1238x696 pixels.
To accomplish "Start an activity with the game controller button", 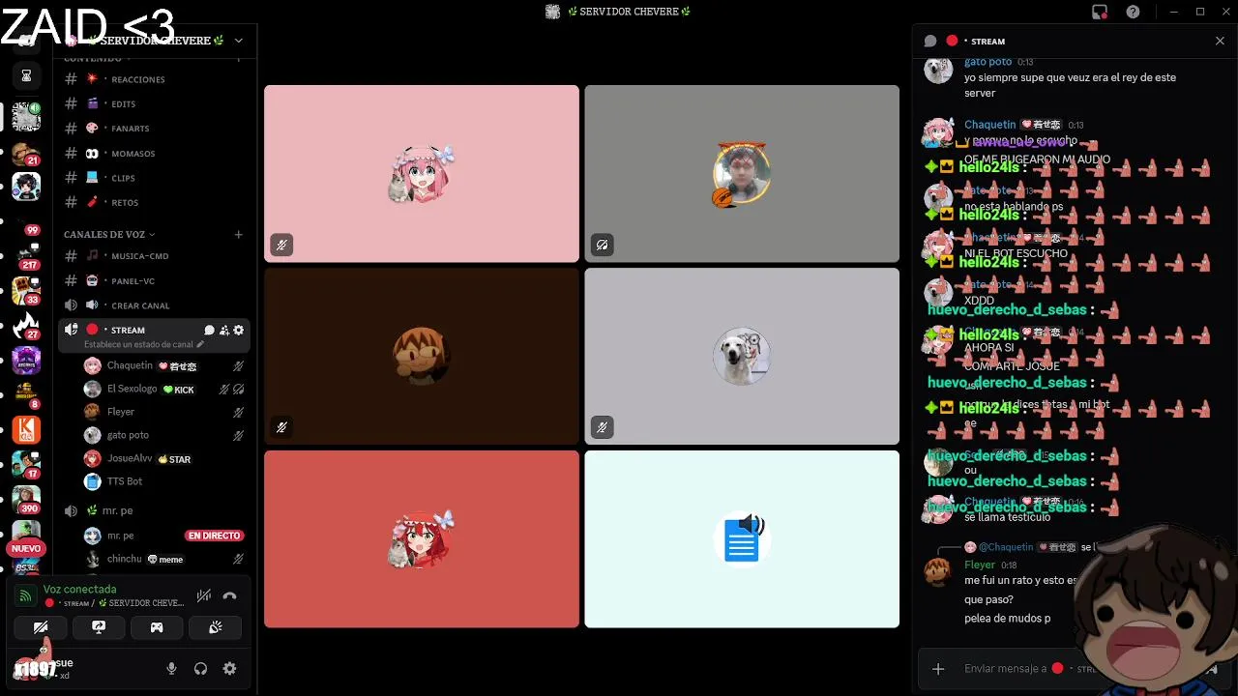I will pos(157,627).
